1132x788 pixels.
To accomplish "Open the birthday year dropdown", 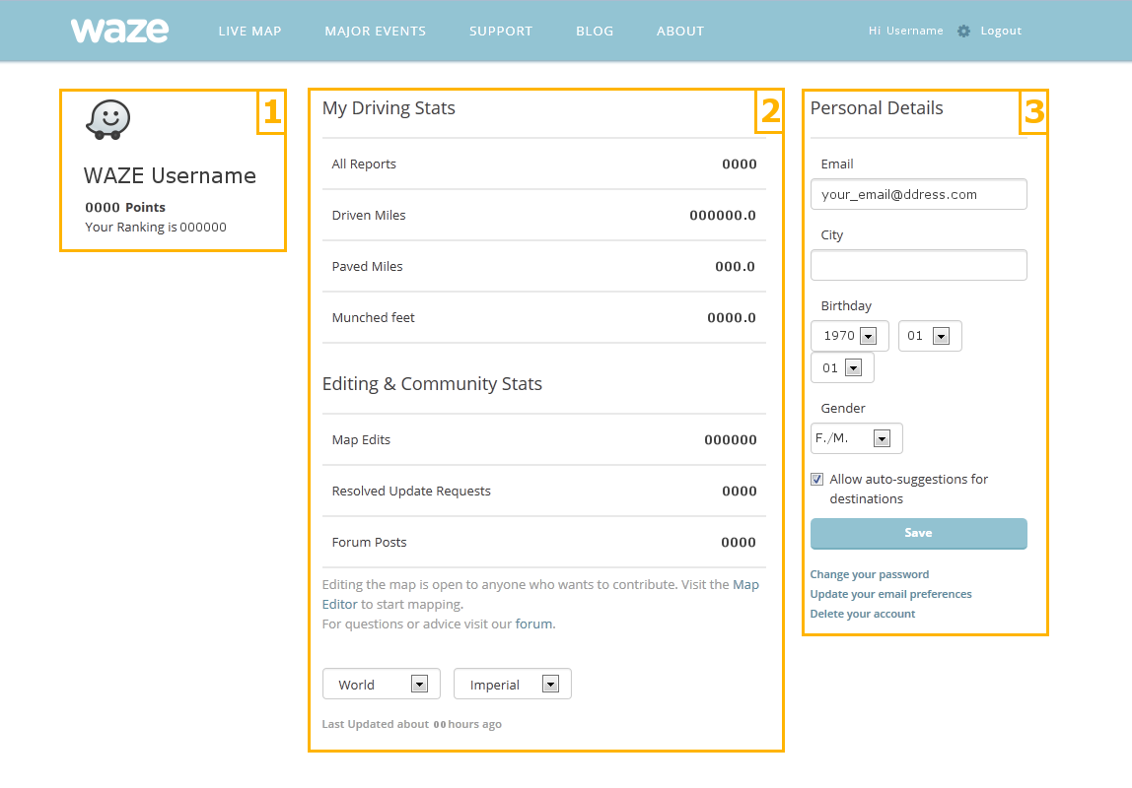I will [x=850, y=336].
